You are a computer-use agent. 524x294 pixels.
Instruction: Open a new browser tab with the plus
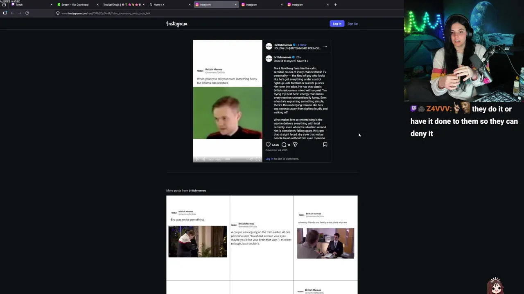[x=335, y=4]
